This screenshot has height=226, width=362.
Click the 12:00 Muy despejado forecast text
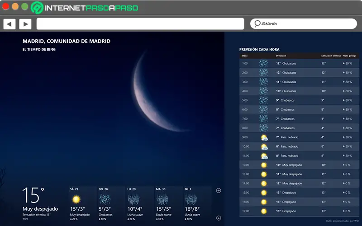pos(289,165)
